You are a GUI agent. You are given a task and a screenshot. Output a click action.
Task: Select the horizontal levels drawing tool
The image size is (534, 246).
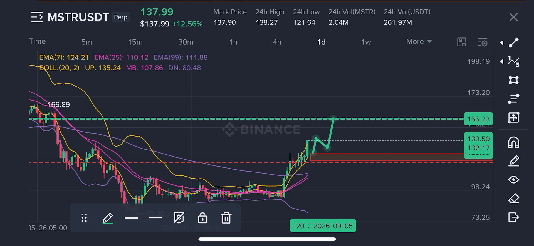pyautogui.click(x=513, y=99)
